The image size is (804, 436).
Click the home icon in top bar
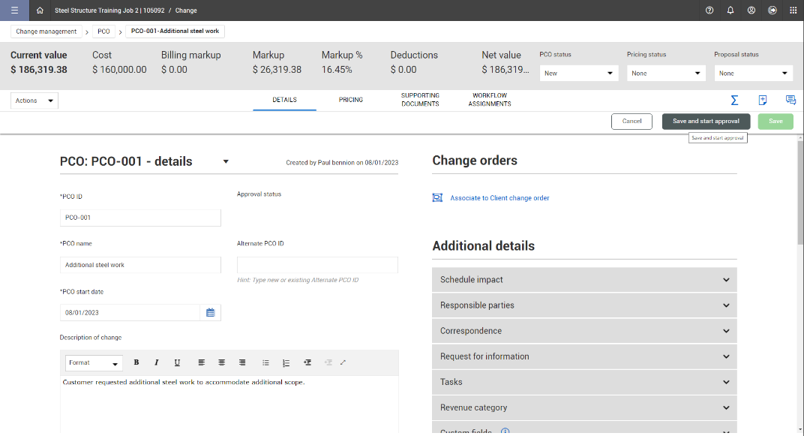tap(40, 11)
